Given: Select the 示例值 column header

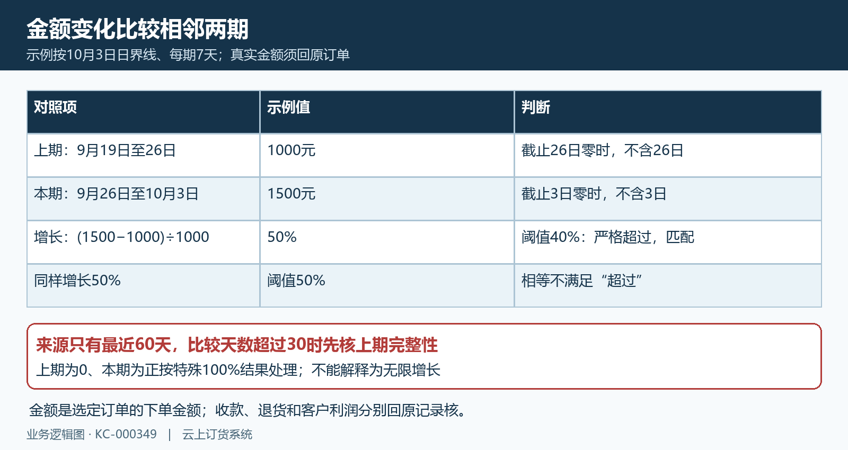Looking at the screenshot, I should pos(387,112).
